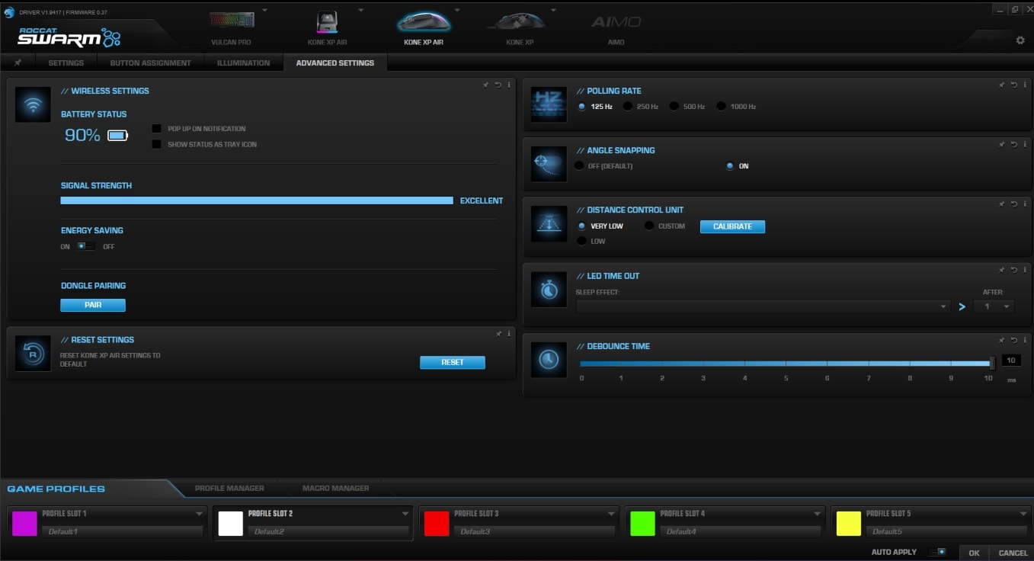1034x561 pixels.
Task: Undo changes in Angle Snapping panel
Action: 1013,144
